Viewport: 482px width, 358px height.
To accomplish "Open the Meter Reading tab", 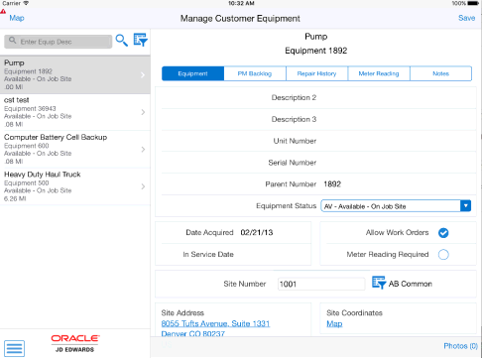I will [x=379, y=73].
